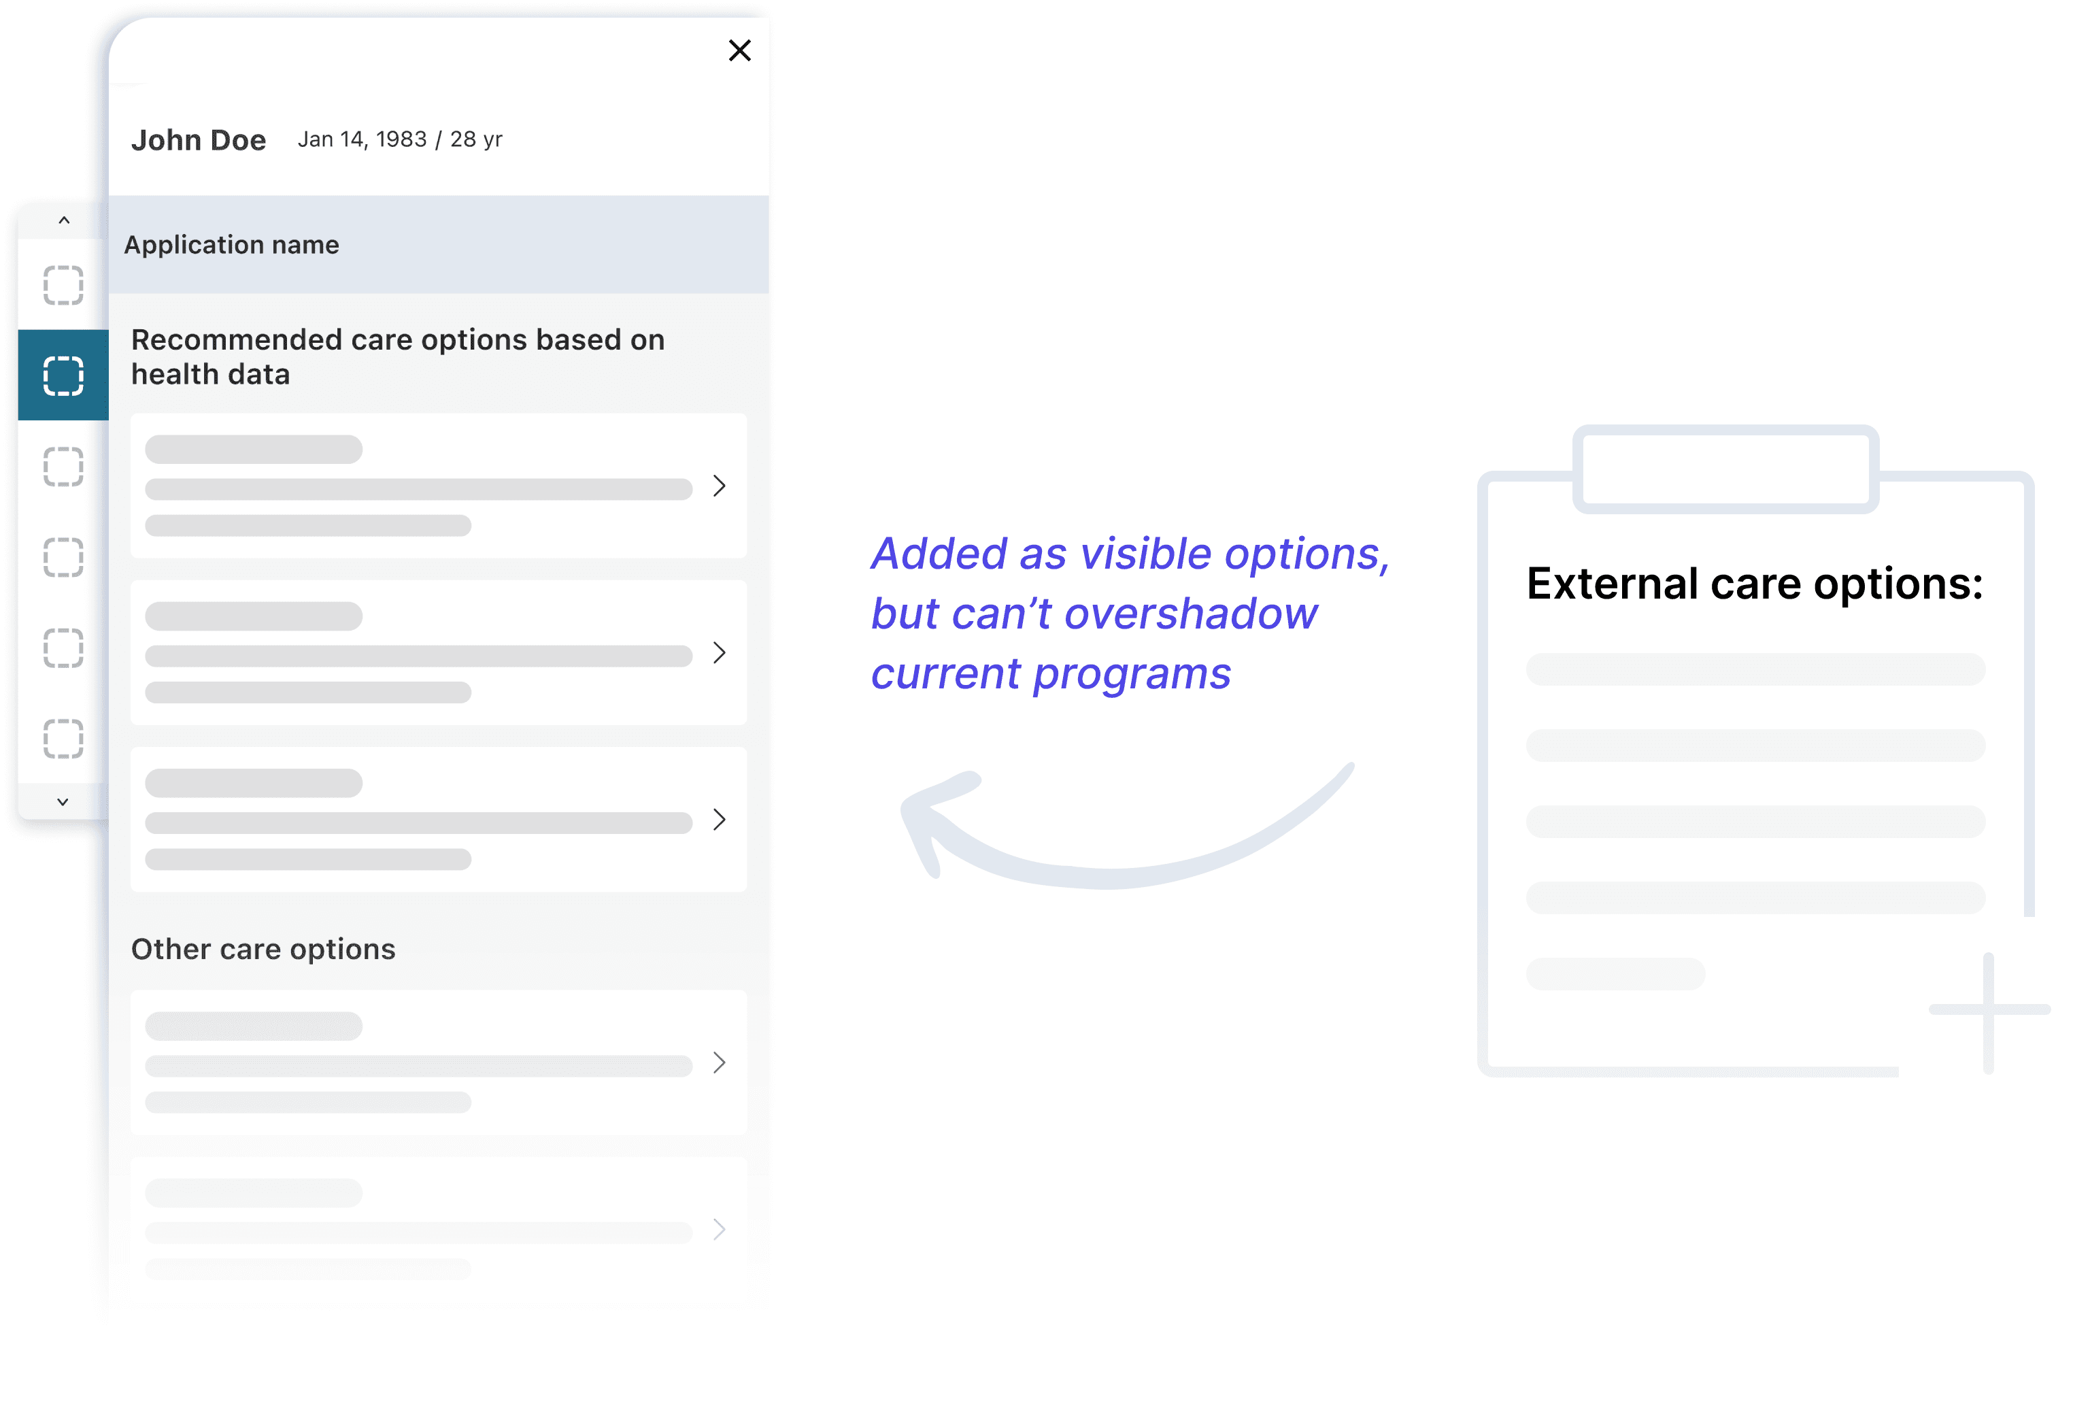This screenshot has width=2073, height=1404.
Task: Open first recommended care option chevron
Action: coord(719,486)
